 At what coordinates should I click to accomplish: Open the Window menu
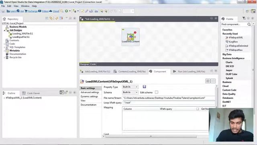coord(25,6)
